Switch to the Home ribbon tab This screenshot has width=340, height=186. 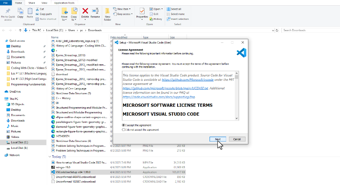(x=18, y=3)
